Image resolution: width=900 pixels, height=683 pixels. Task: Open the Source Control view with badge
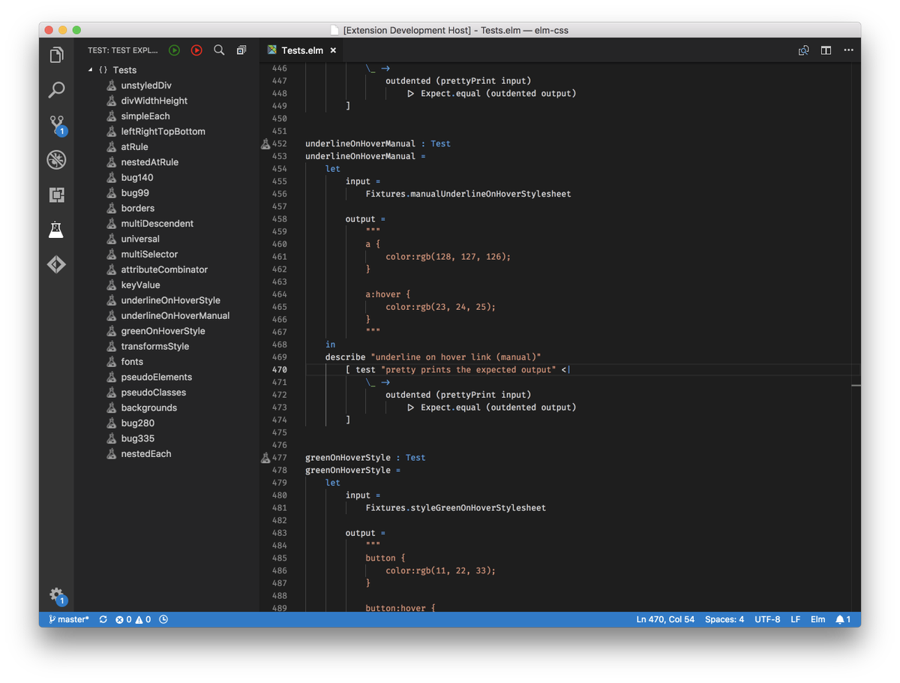click(x=57, y=125)
